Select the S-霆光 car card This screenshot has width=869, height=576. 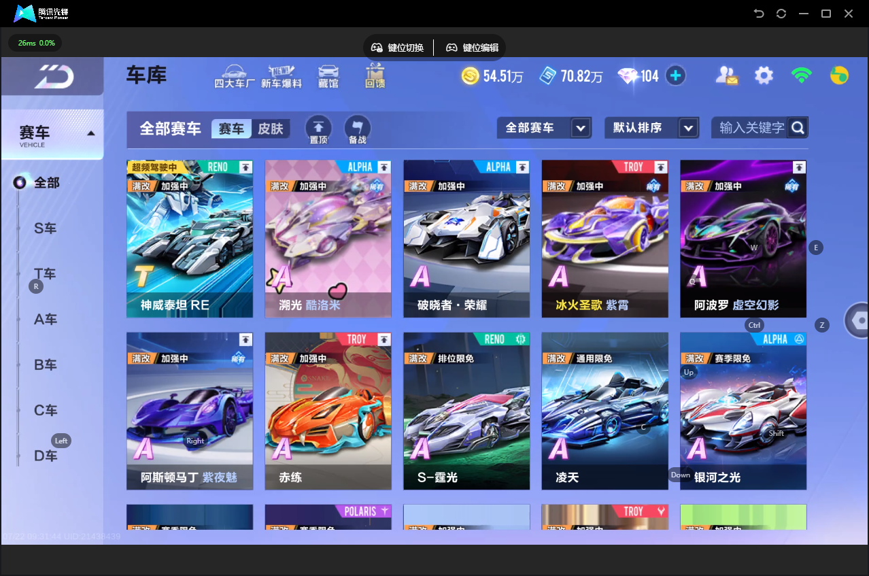coord(466,411)
